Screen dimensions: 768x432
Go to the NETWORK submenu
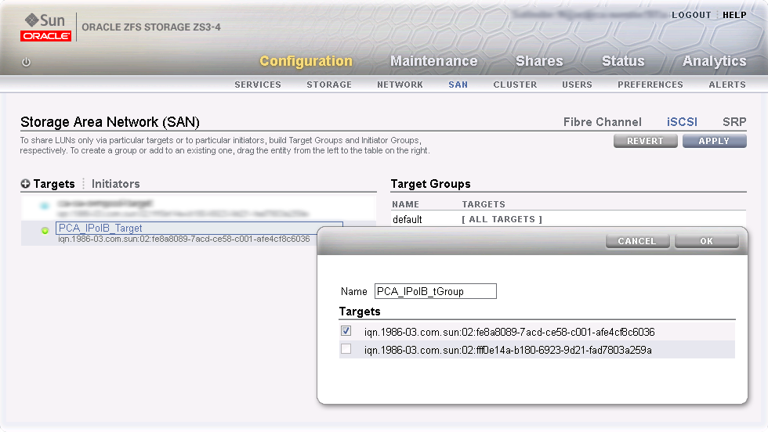click(400, 85)
